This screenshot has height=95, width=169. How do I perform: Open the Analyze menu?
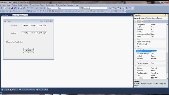(x=63, y=5)
